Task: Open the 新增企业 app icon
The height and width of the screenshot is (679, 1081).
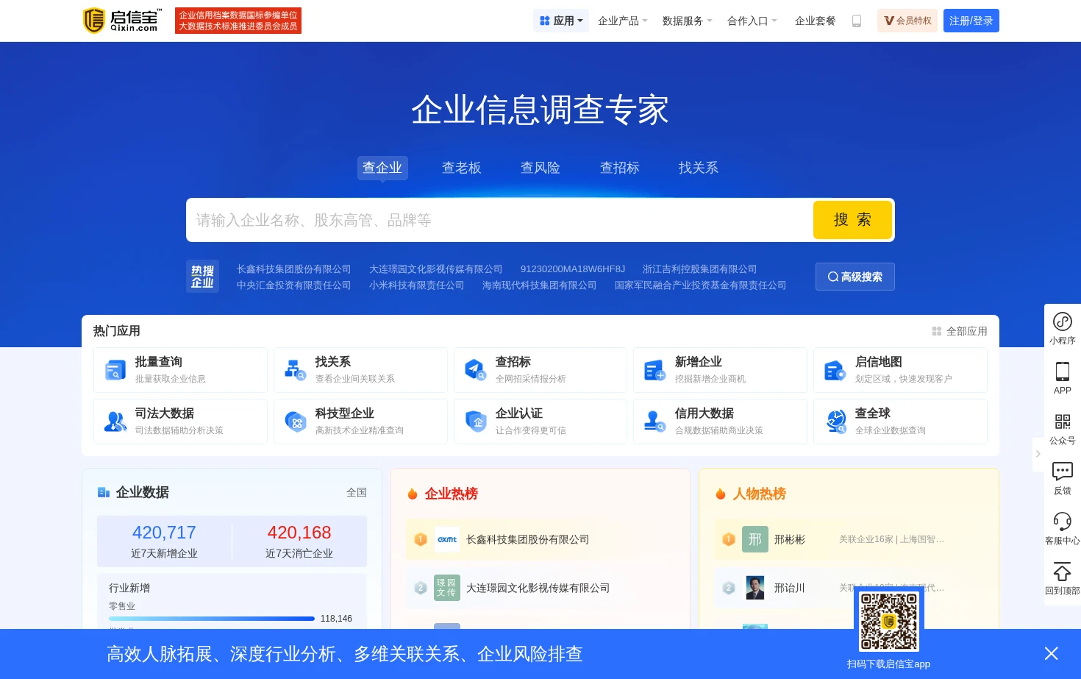Action: pyautogui.click(x=655, y=370)
